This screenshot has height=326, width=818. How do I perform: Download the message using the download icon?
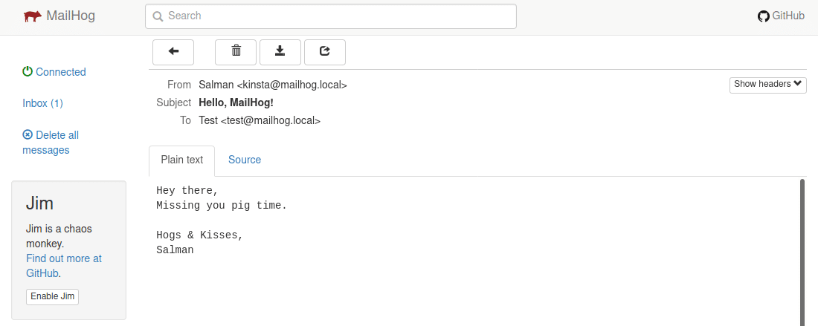280,51
